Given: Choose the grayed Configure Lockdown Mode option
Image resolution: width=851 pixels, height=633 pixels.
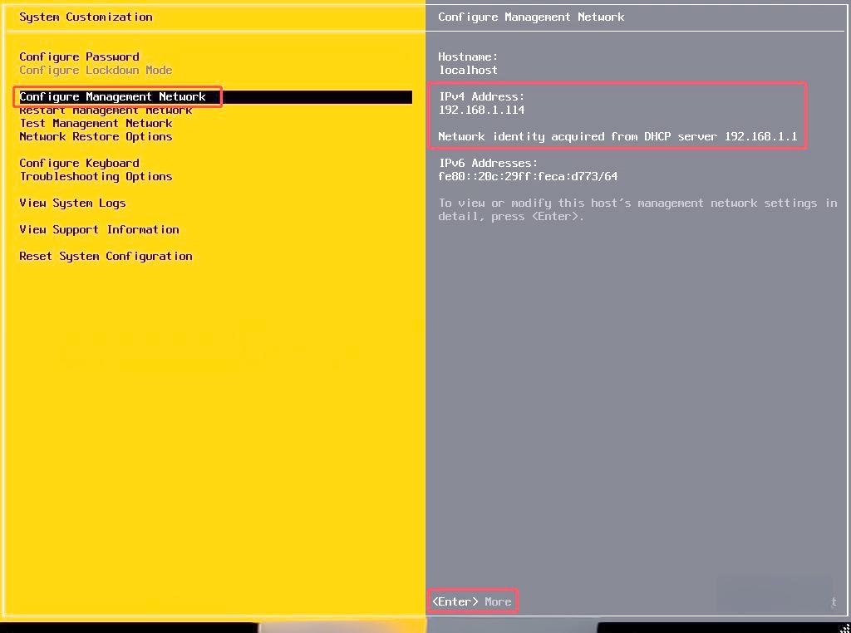Looking at the screenshot, I should [96, 71].
